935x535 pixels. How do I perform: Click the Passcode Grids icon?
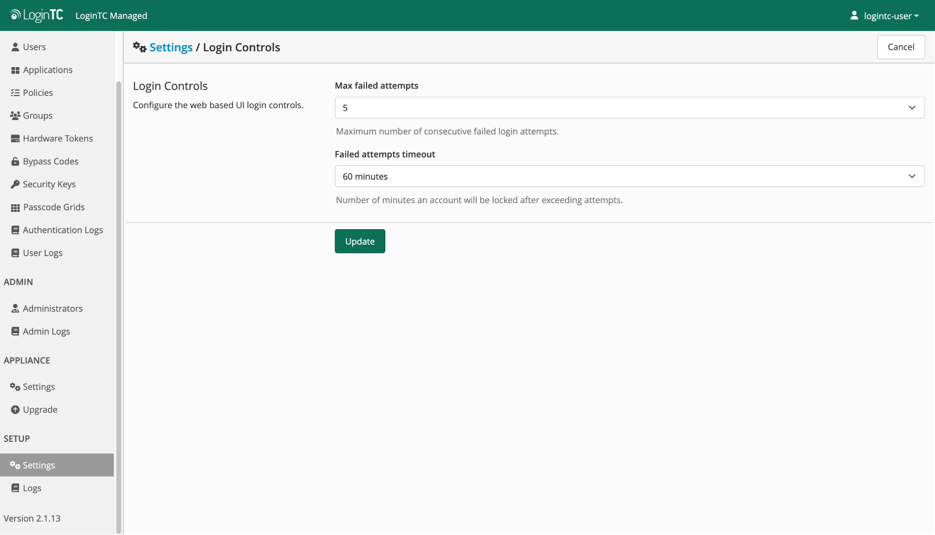(x=15, y=207)
